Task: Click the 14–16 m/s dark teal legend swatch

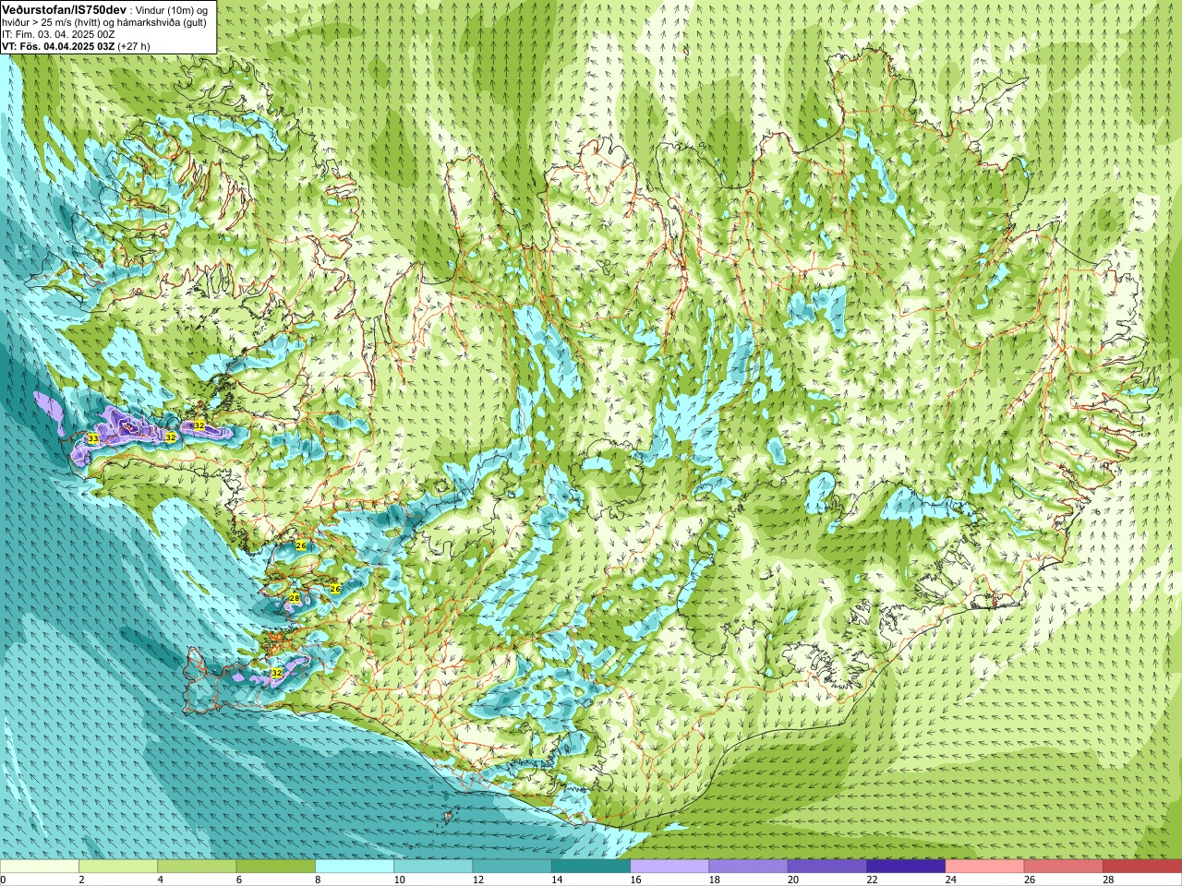Action: pos(591,867)
